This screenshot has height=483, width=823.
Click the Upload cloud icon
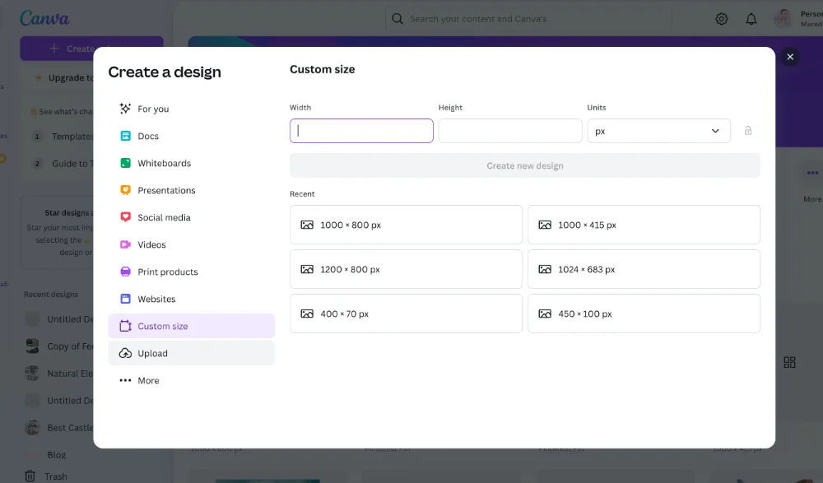click(125, 353)
